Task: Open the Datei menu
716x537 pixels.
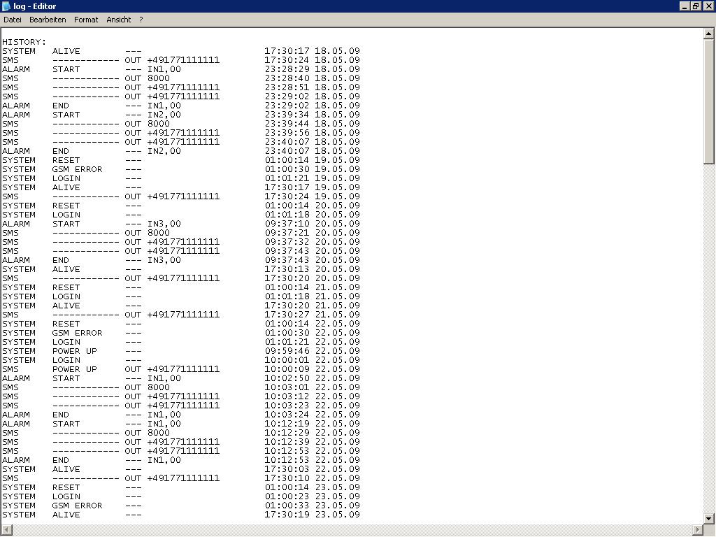Action: tap(13, 20)
